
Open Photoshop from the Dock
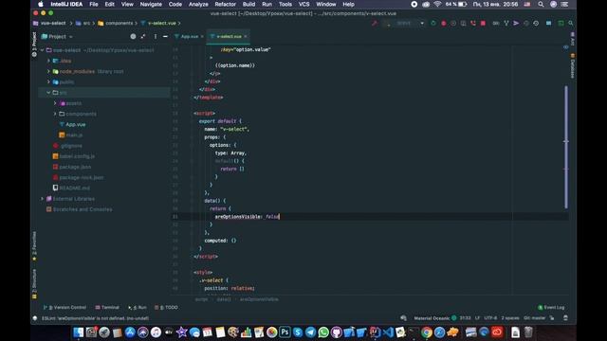285,332
